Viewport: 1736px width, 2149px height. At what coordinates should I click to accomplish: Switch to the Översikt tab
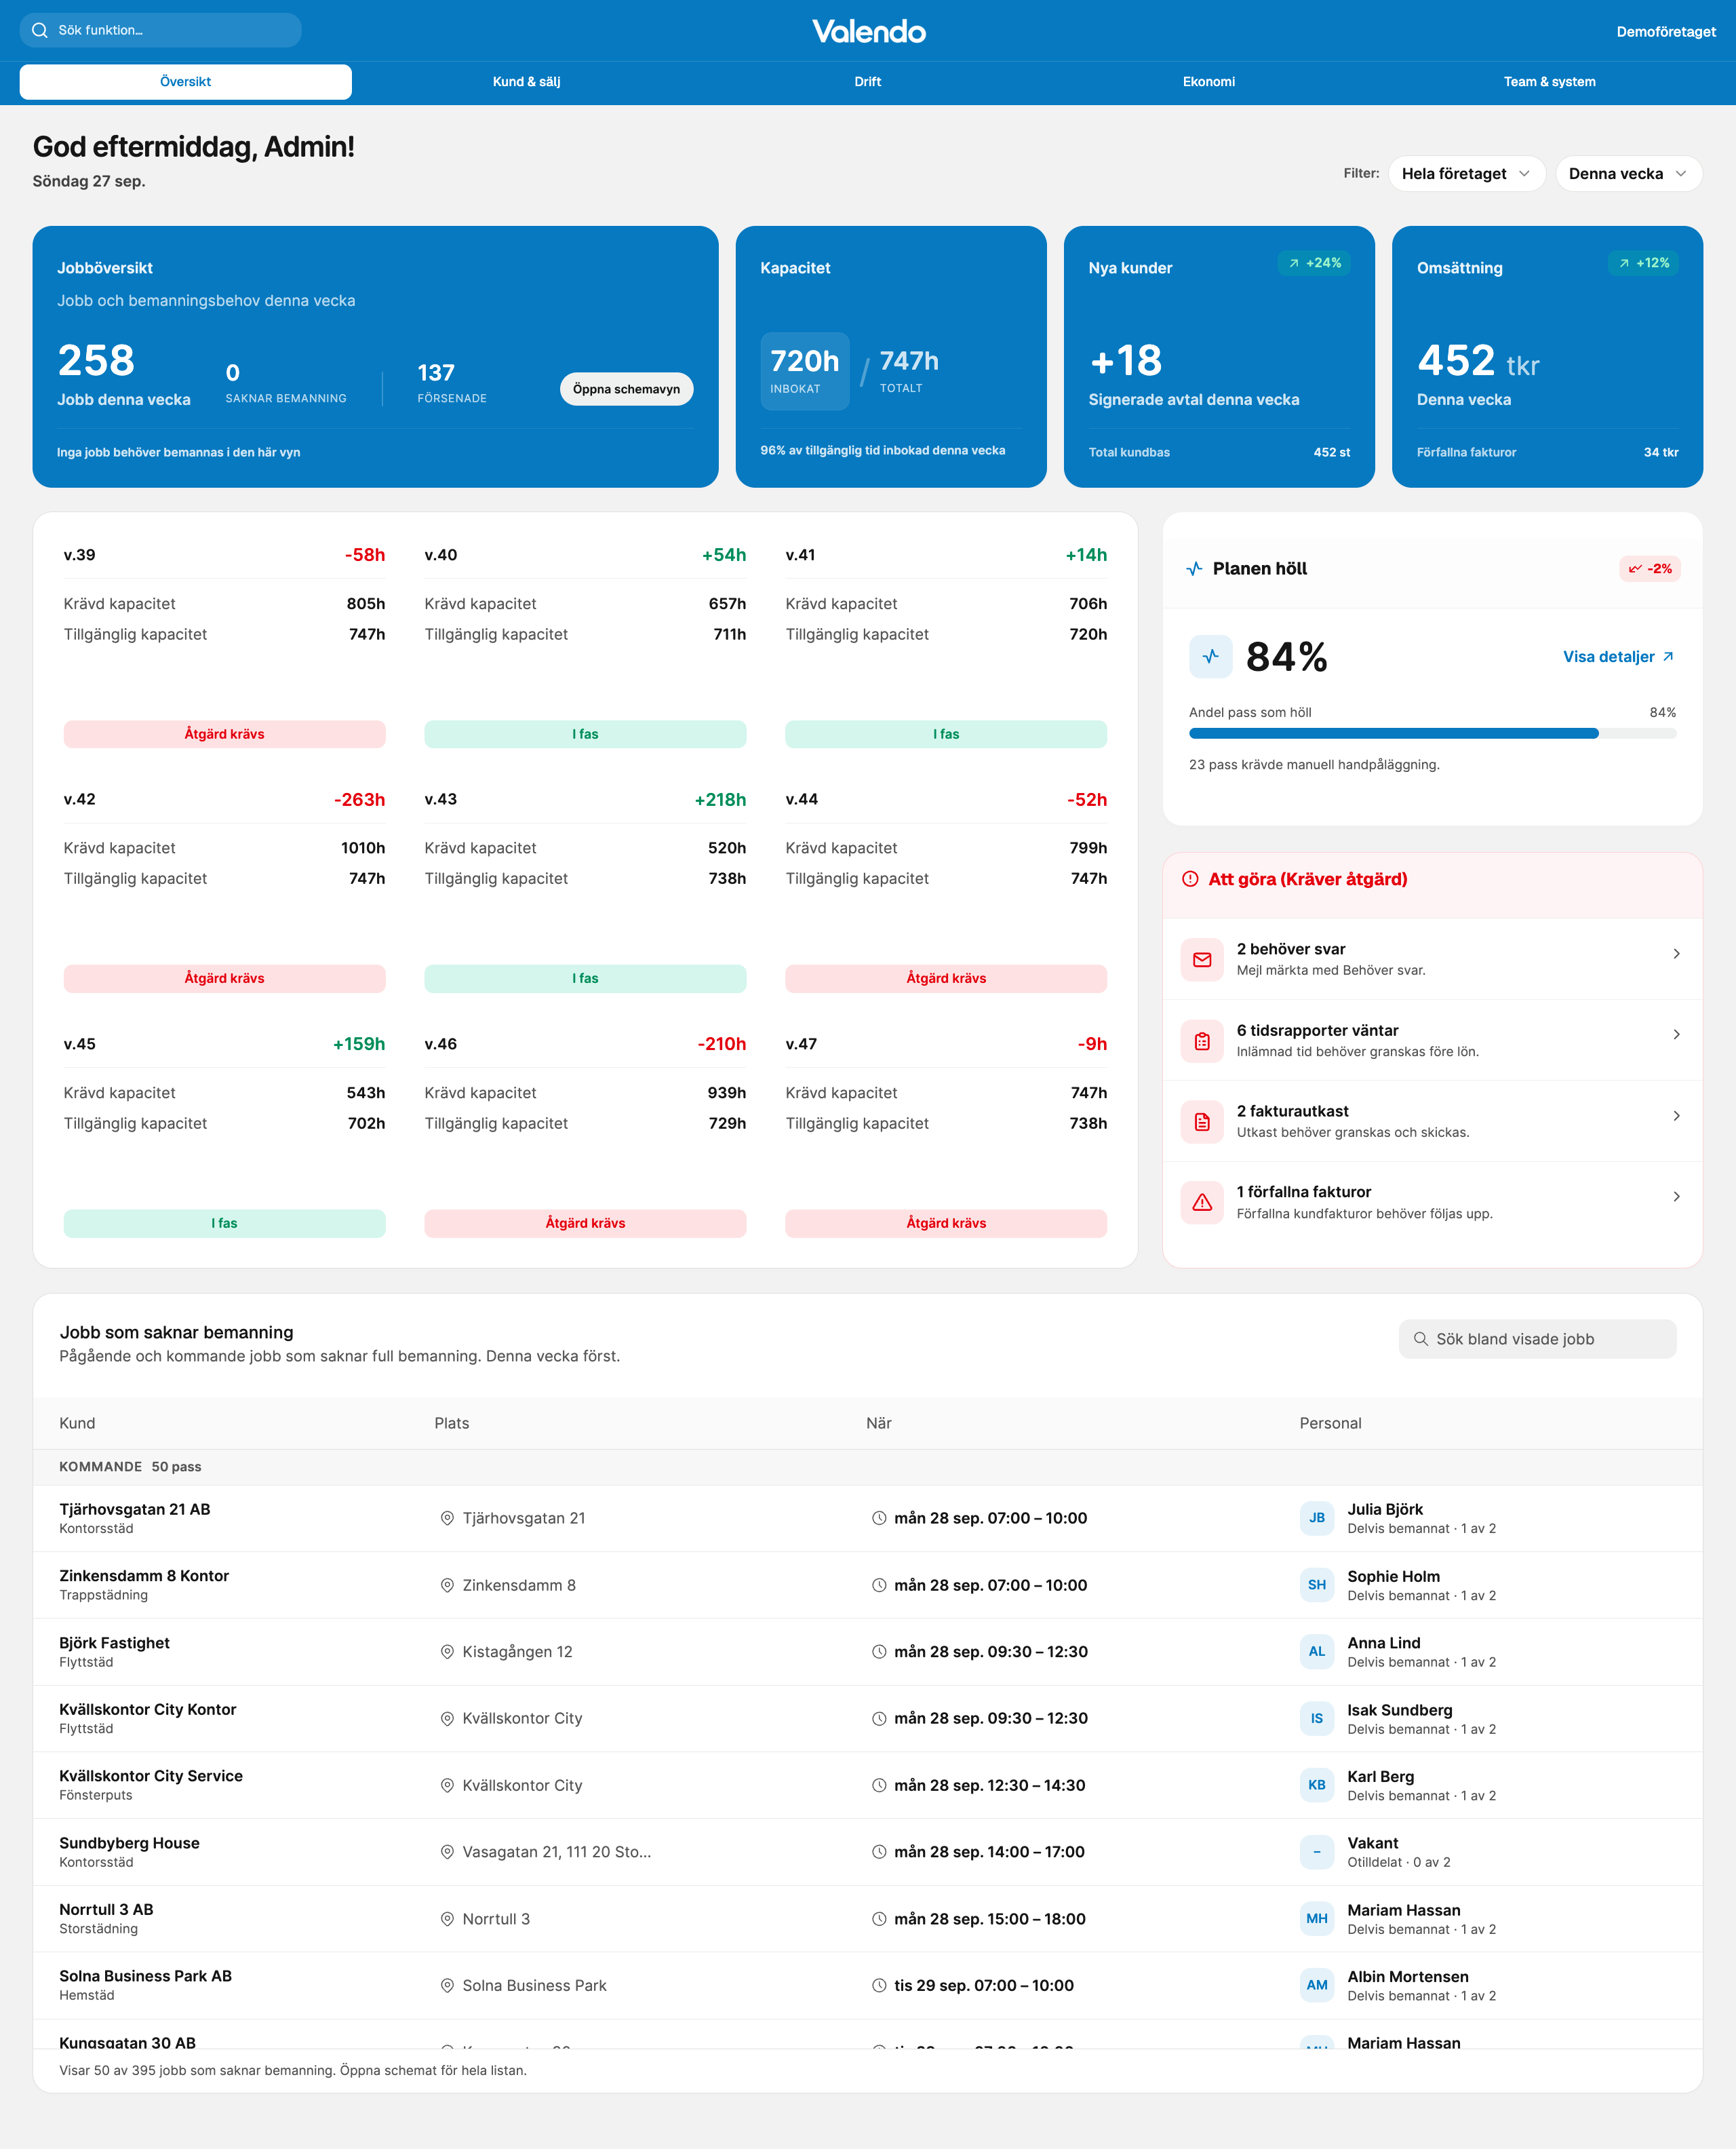186,82
